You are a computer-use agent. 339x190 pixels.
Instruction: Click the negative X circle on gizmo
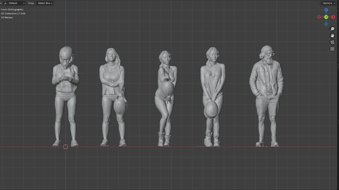[319, 17]
